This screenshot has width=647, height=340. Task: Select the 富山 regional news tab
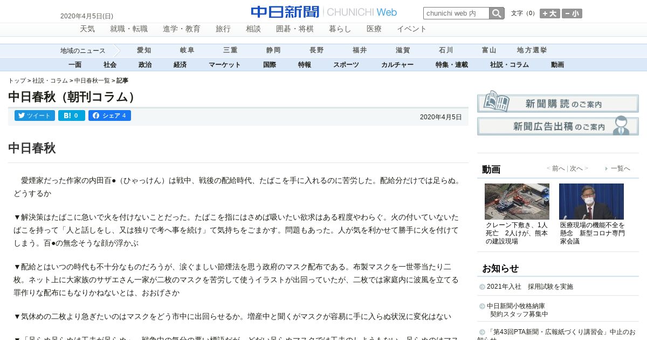click(489, 50)
